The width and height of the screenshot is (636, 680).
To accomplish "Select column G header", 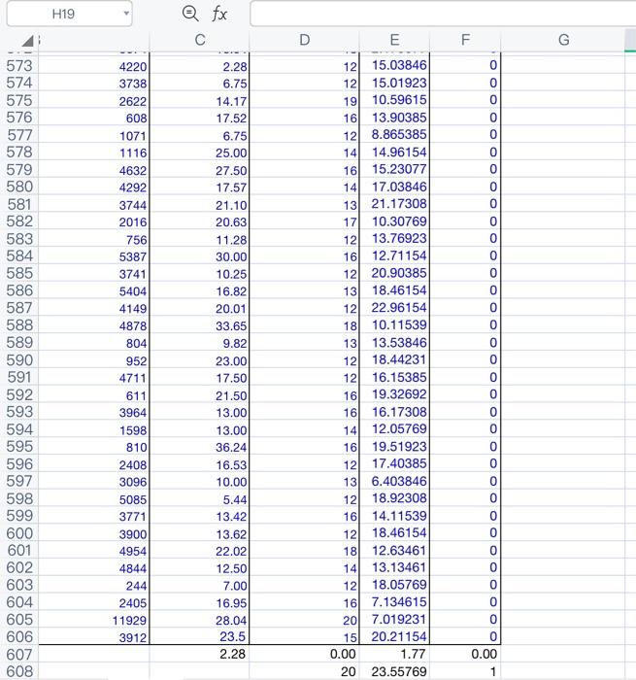I will (563, 40).
